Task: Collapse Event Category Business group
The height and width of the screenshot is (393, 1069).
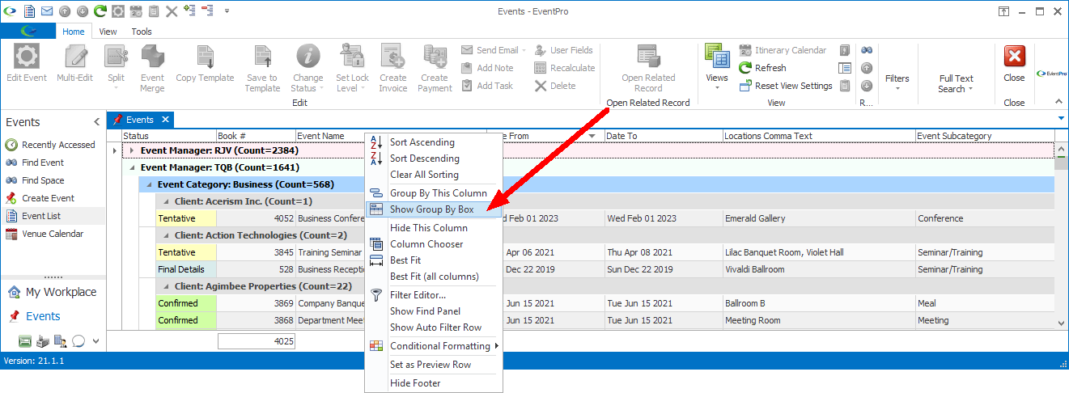Action: (x=147, y=184)
